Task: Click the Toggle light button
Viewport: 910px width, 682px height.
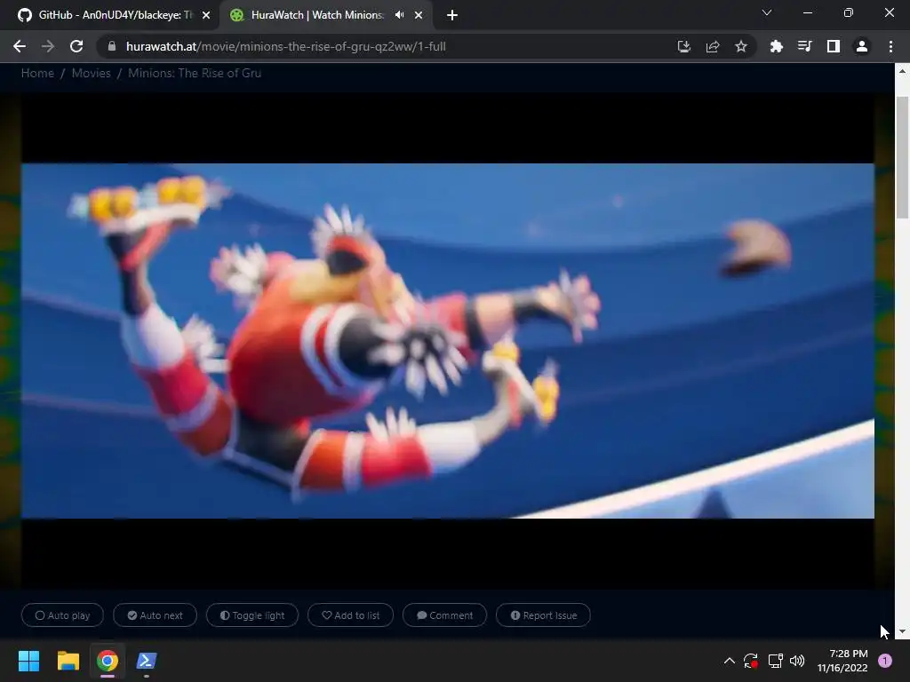Action: click(252, 615)
